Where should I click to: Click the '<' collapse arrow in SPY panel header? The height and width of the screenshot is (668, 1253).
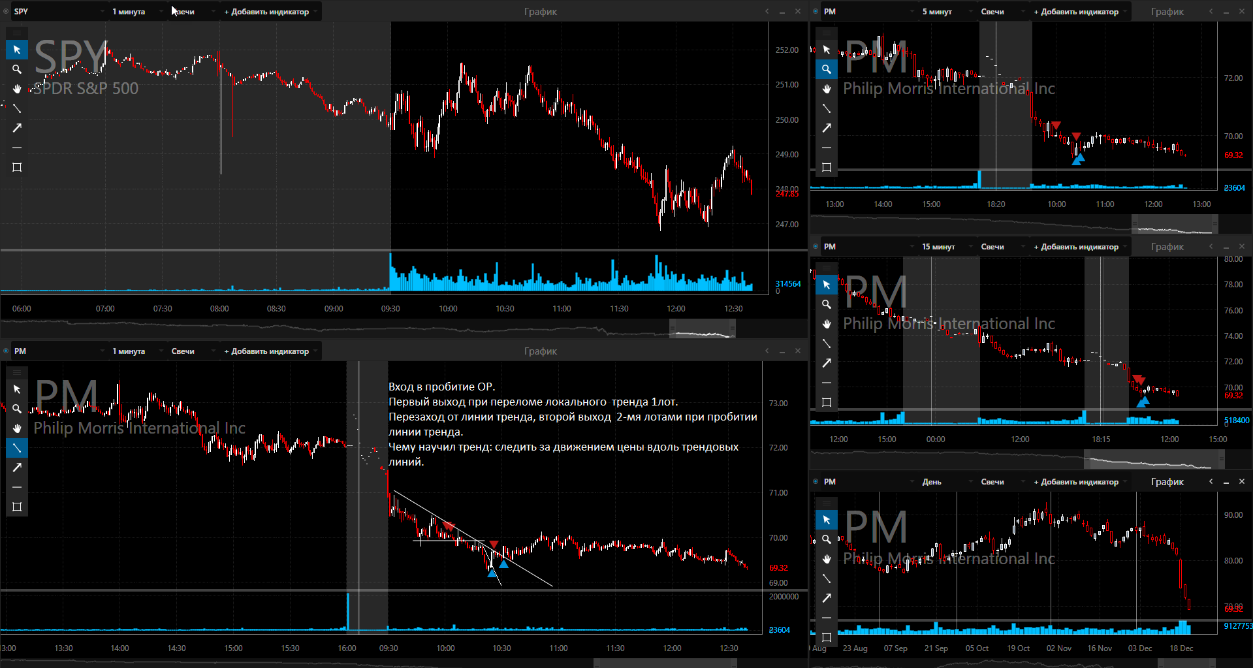point(767,11)
